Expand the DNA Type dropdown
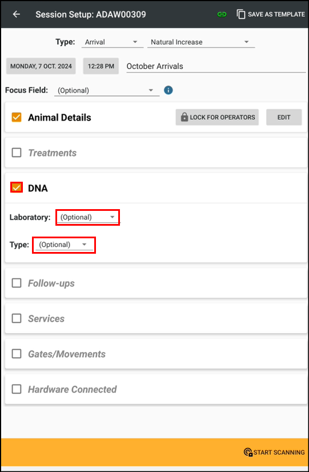This screenshot has height=472, width=309. click(x=64, y=245)
